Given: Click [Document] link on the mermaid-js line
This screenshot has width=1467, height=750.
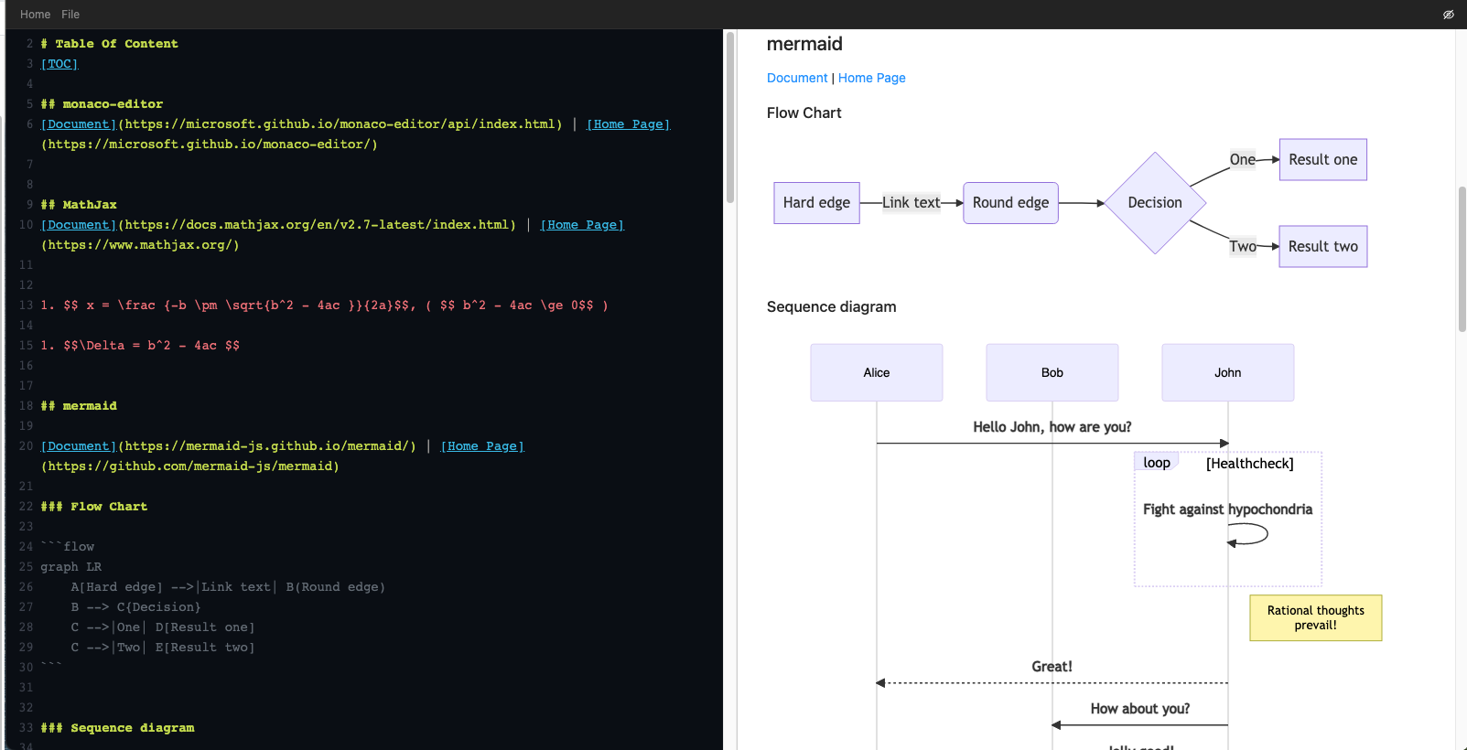Looking at the screenshot, I should [79, 446].
